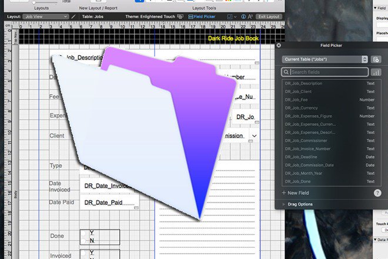Screen dimensions: 388x259
Task: Click the Exit Layout button
Action: pos(269,16)
